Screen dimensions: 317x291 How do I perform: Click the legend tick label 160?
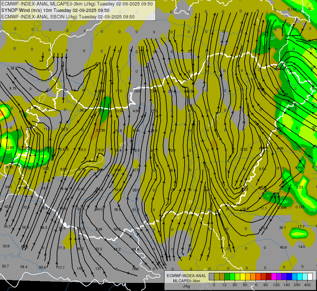(287, 285)
